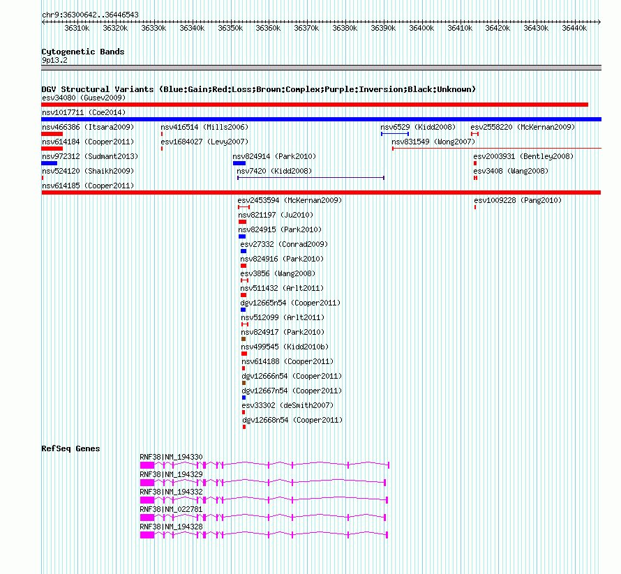This screenshot has width=621, height=574.
Task: Open nsv466386 (Itsara2009) variant
Action: coord(88,127)
